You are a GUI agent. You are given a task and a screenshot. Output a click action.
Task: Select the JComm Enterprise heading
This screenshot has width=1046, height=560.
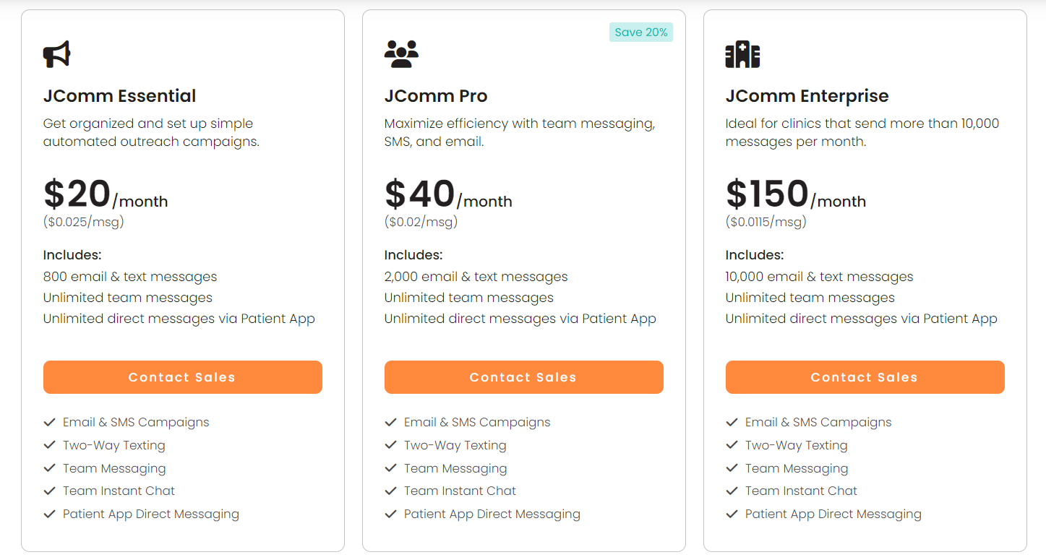click(807, 96)
